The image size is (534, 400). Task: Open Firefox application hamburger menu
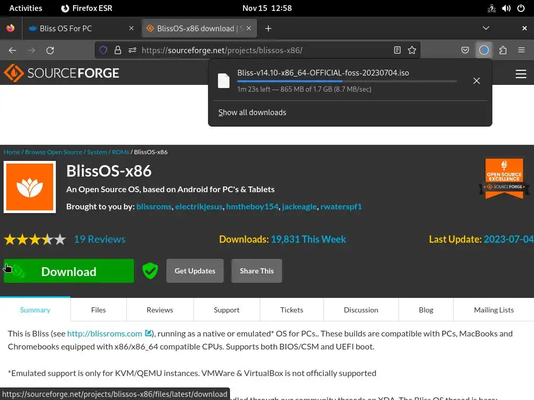[x=521, y=51]
